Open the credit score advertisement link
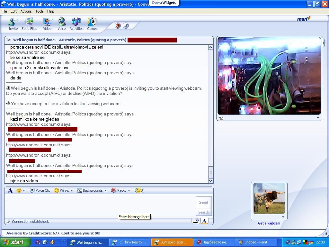Viewport: 329px width, 247px height. (53, 233)
